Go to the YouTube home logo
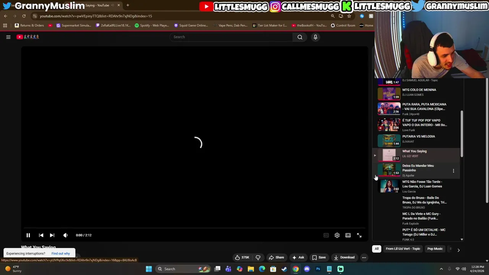489x275 pixels. (x=28, y=37)
